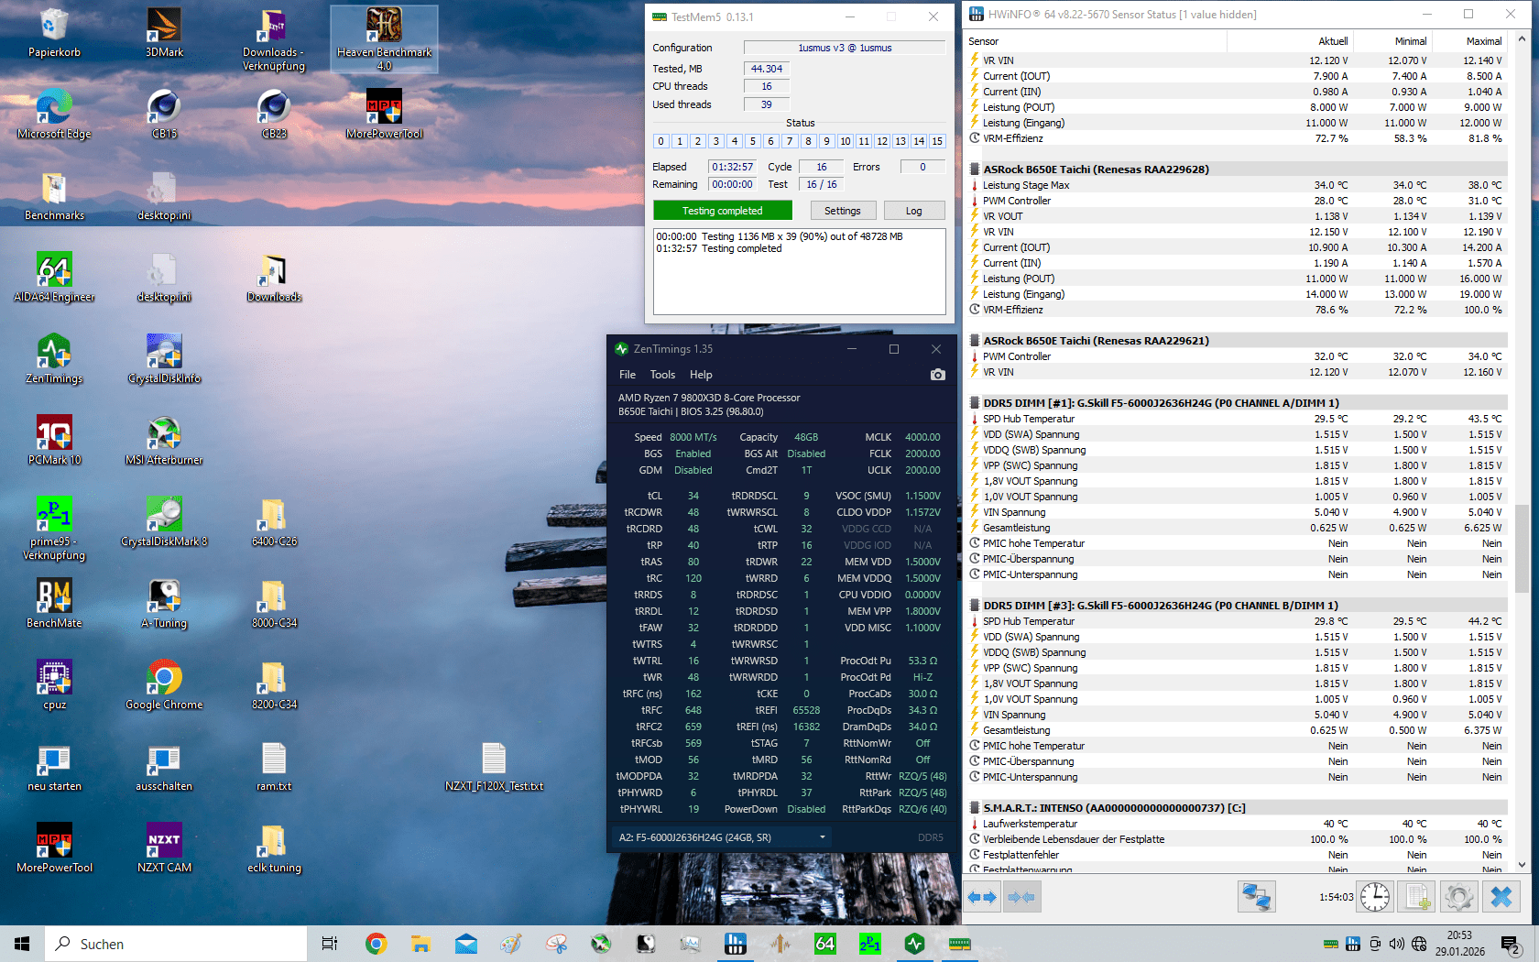Open the BenchMate desktop shortcut

point(54,604)
